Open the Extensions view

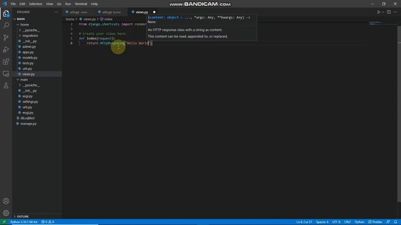click(x=6, y=61)
